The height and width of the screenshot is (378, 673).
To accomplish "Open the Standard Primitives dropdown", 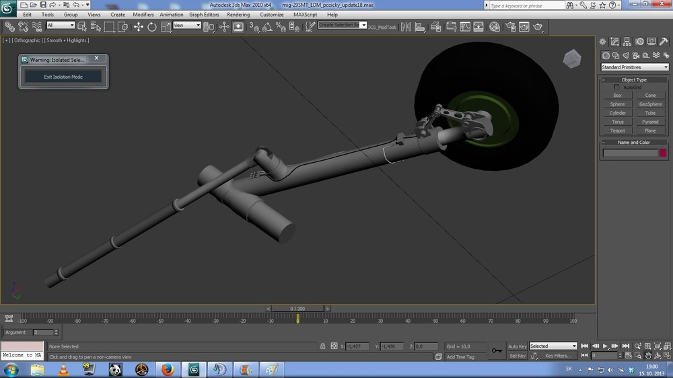I will click(635, 67).
